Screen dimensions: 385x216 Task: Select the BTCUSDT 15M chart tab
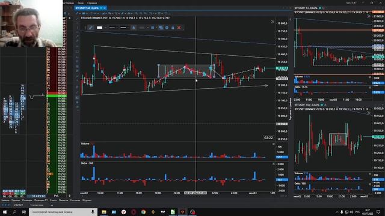(x=307, y=105)
